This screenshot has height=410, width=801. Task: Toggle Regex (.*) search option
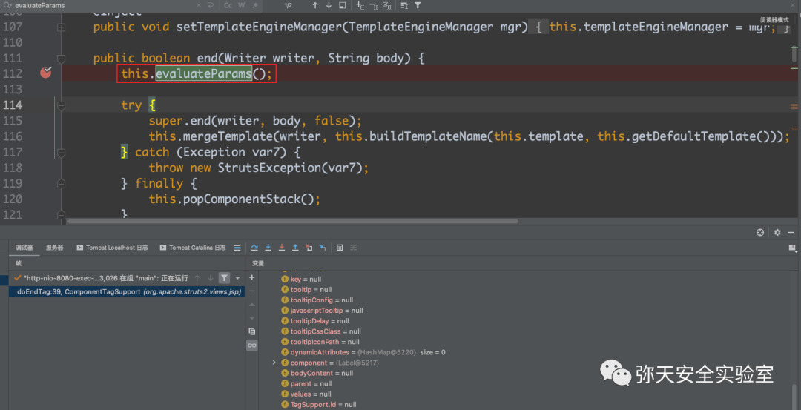(x=254, y=5)
